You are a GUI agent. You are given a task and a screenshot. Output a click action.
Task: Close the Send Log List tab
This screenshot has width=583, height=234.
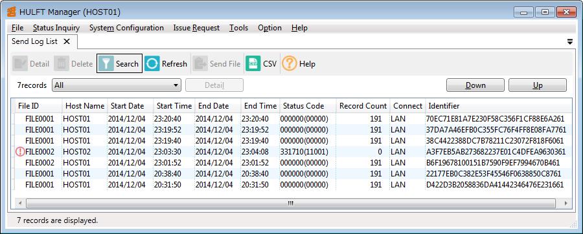pyautogui.click(x=67, y=41)
